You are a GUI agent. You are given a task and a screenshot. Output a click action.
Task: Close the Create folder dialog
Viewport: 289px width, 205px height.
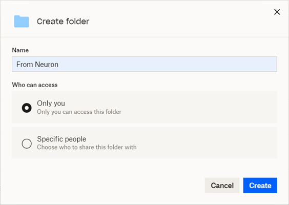(x=277, y=12)
